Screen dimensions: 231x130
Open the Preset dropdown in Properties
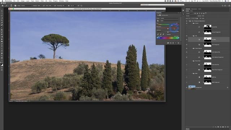[x=170, y=18]
